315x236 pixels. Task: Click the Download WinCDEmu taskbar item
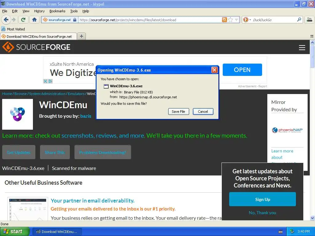pyautogui.click(x=57, y=232)
